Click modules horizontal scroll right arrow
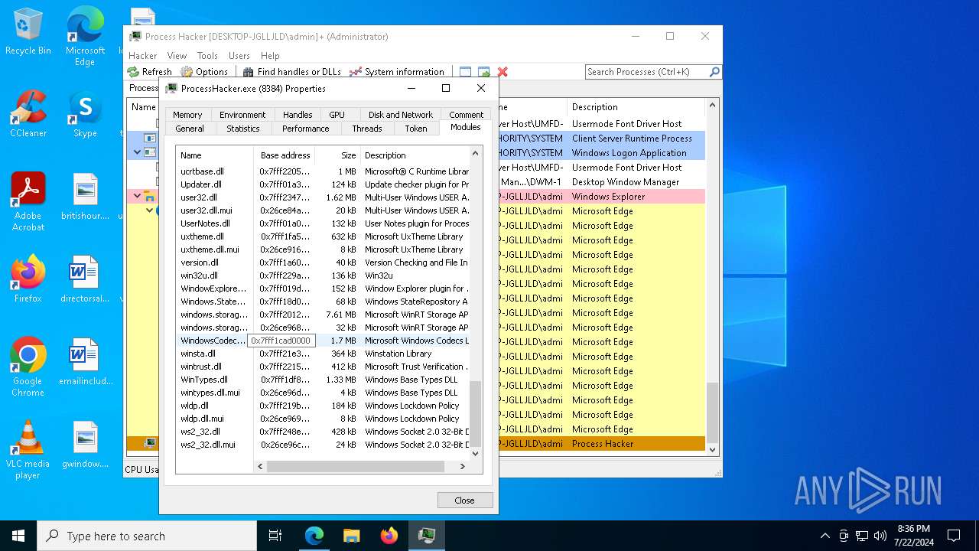Screen dimensions: 979x551 click(x=462, y=466)
